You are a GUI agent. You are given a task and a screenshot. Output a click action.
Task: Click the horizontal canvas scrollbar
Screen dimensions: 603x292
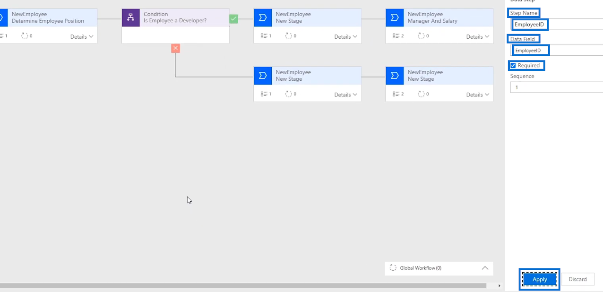[x=243, y=285]
